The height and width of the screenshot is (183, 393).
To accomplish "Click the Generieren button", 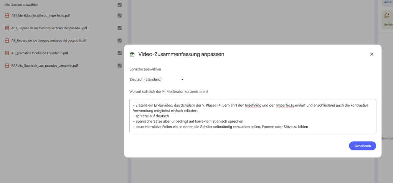I will (x=362, y=146).
